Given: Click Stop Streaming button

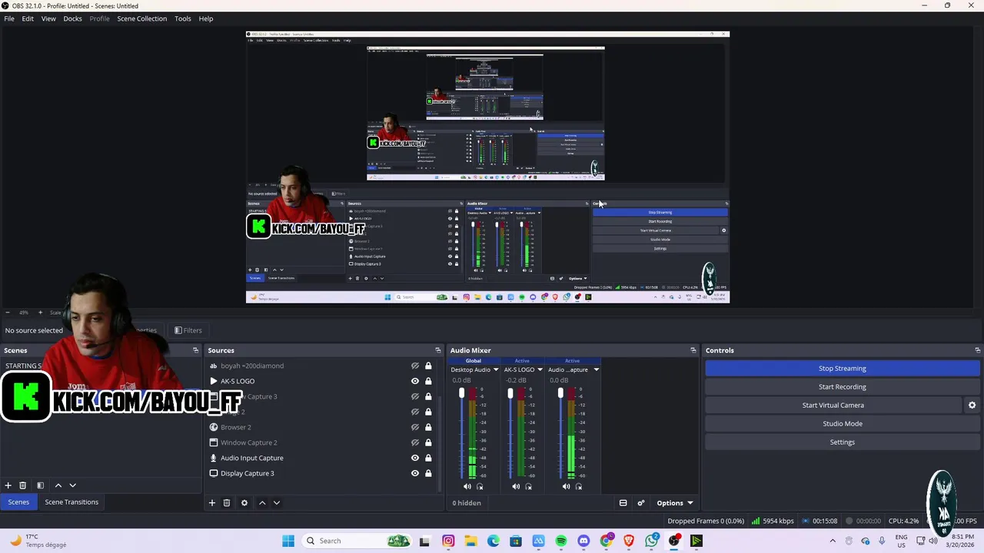Looking at the screenshot, I should (x=842, y=368).
